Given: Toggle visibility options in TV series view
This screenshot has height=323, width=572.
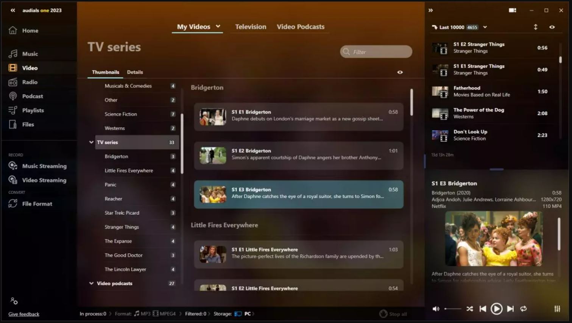Looking at the screenshot, I should click(400, 72).
